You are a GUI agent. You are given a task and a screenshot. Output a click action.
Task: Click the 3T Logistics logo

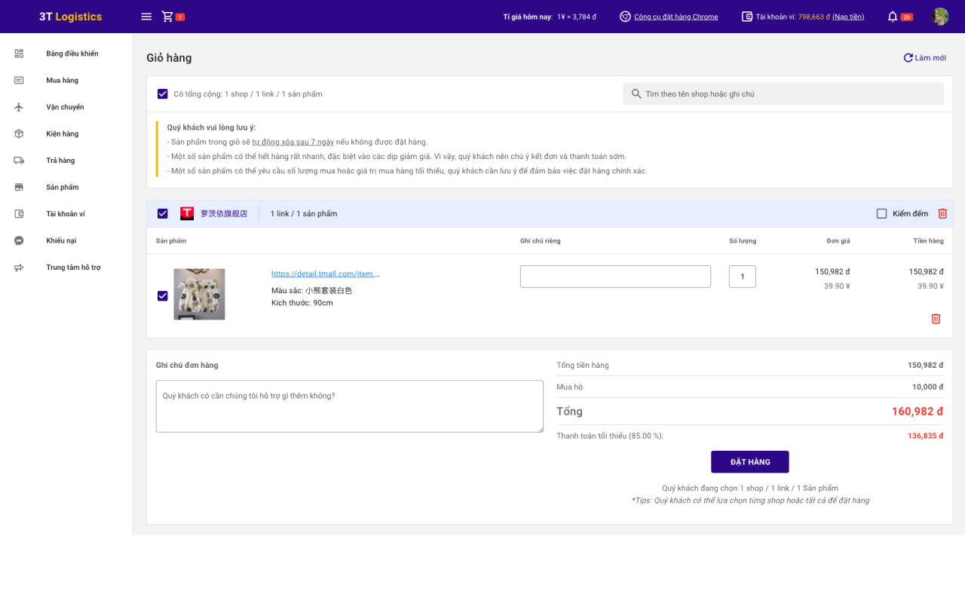[70, 17]
